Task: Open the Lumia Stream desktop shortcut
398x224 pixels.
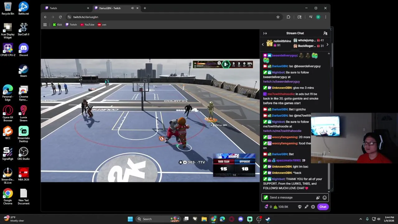Action: [24, 114]
